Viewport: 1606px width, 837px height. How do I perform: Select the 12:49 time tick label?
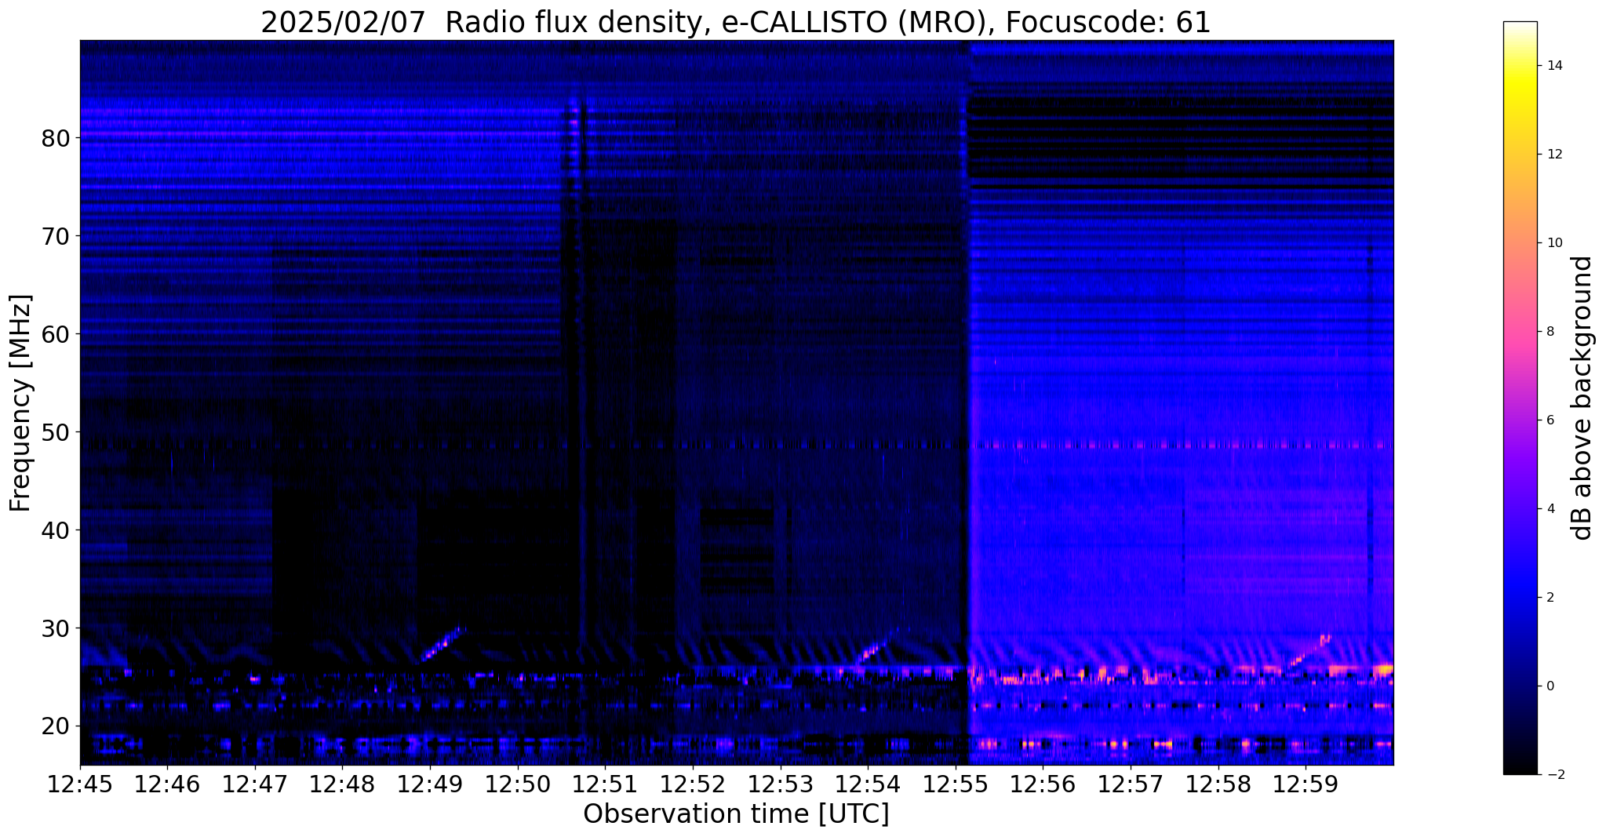point(430,784)
